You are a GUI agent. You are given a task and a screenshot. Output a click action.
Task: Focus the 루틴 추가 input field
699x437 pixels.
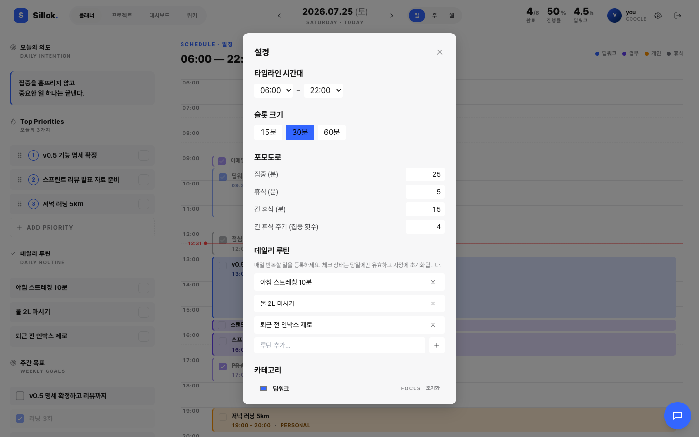pos(340,345)
